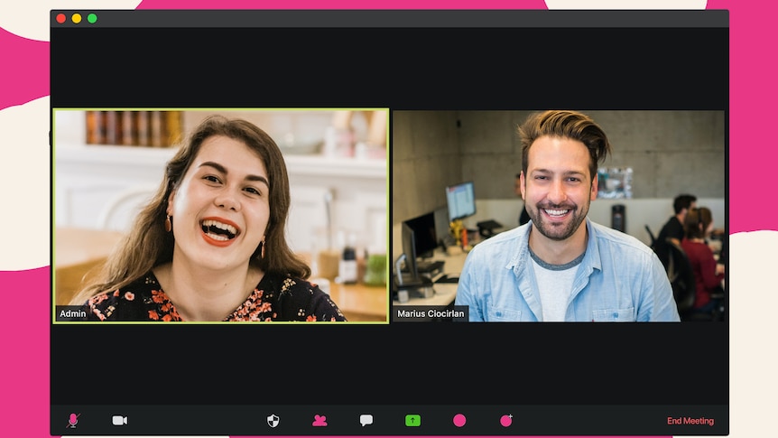This screenshot has width=778, height=438.
Task: Open the participants icon
Action: pyautogui.click(x=320, y=421)
